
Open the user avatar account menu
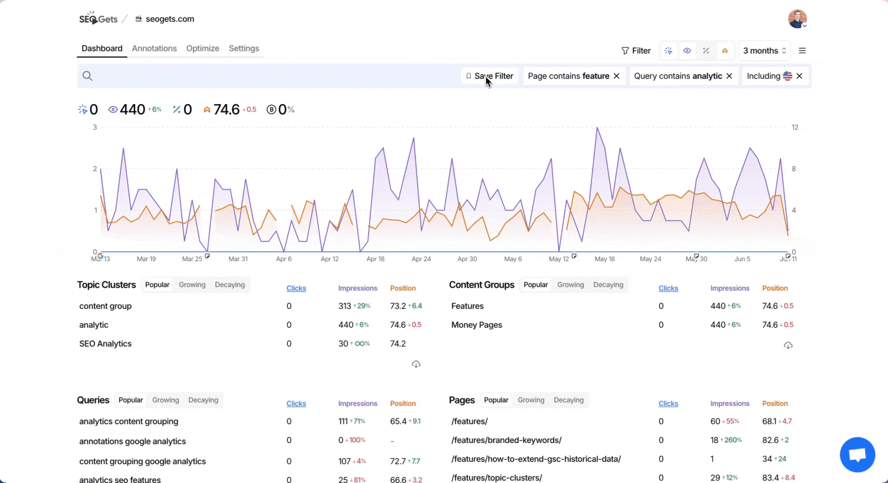pyautogui.click(x=797, y=19)
